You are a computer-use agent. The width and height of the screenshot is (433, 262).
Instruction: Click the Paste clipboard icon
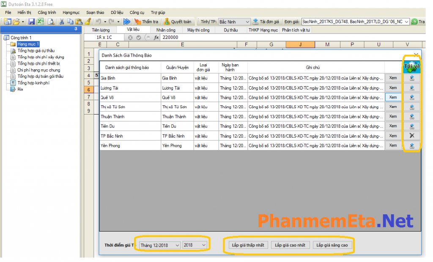[x=79, y=22]
